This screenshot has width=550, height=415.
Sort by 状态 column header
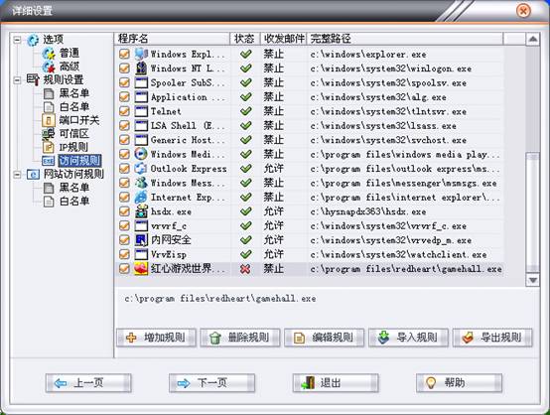click(245, 39)
